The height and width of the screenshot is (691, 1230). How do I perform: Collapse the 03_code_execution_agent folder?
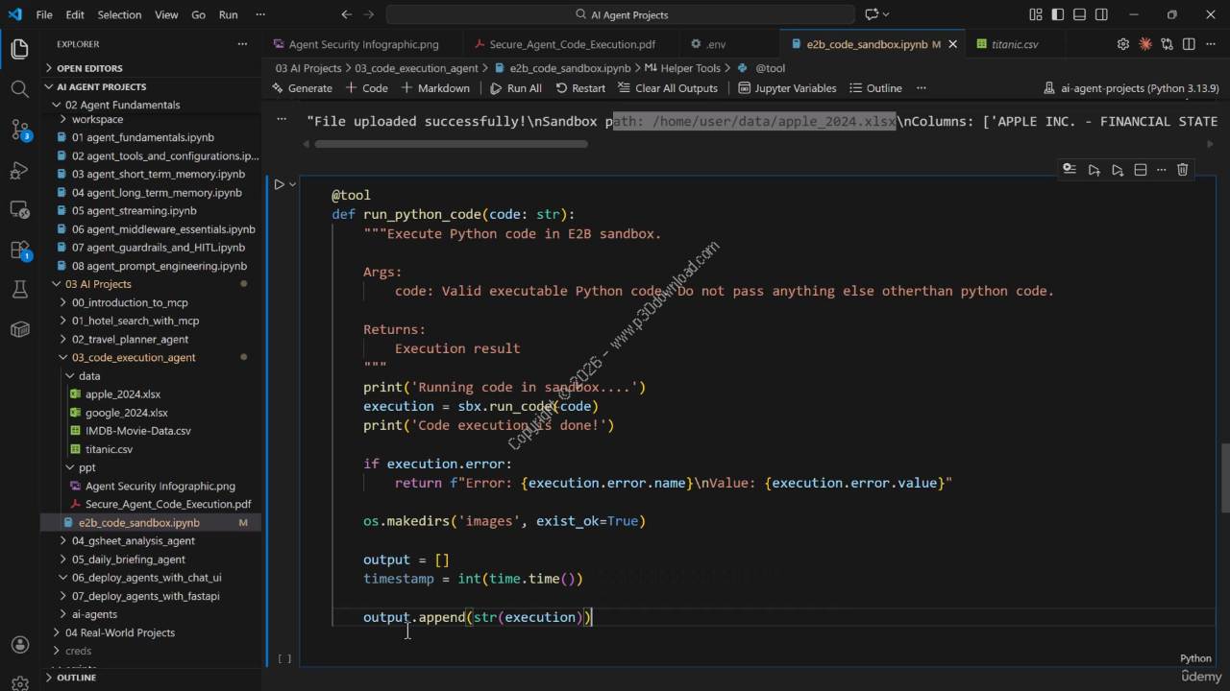(133, 357)
